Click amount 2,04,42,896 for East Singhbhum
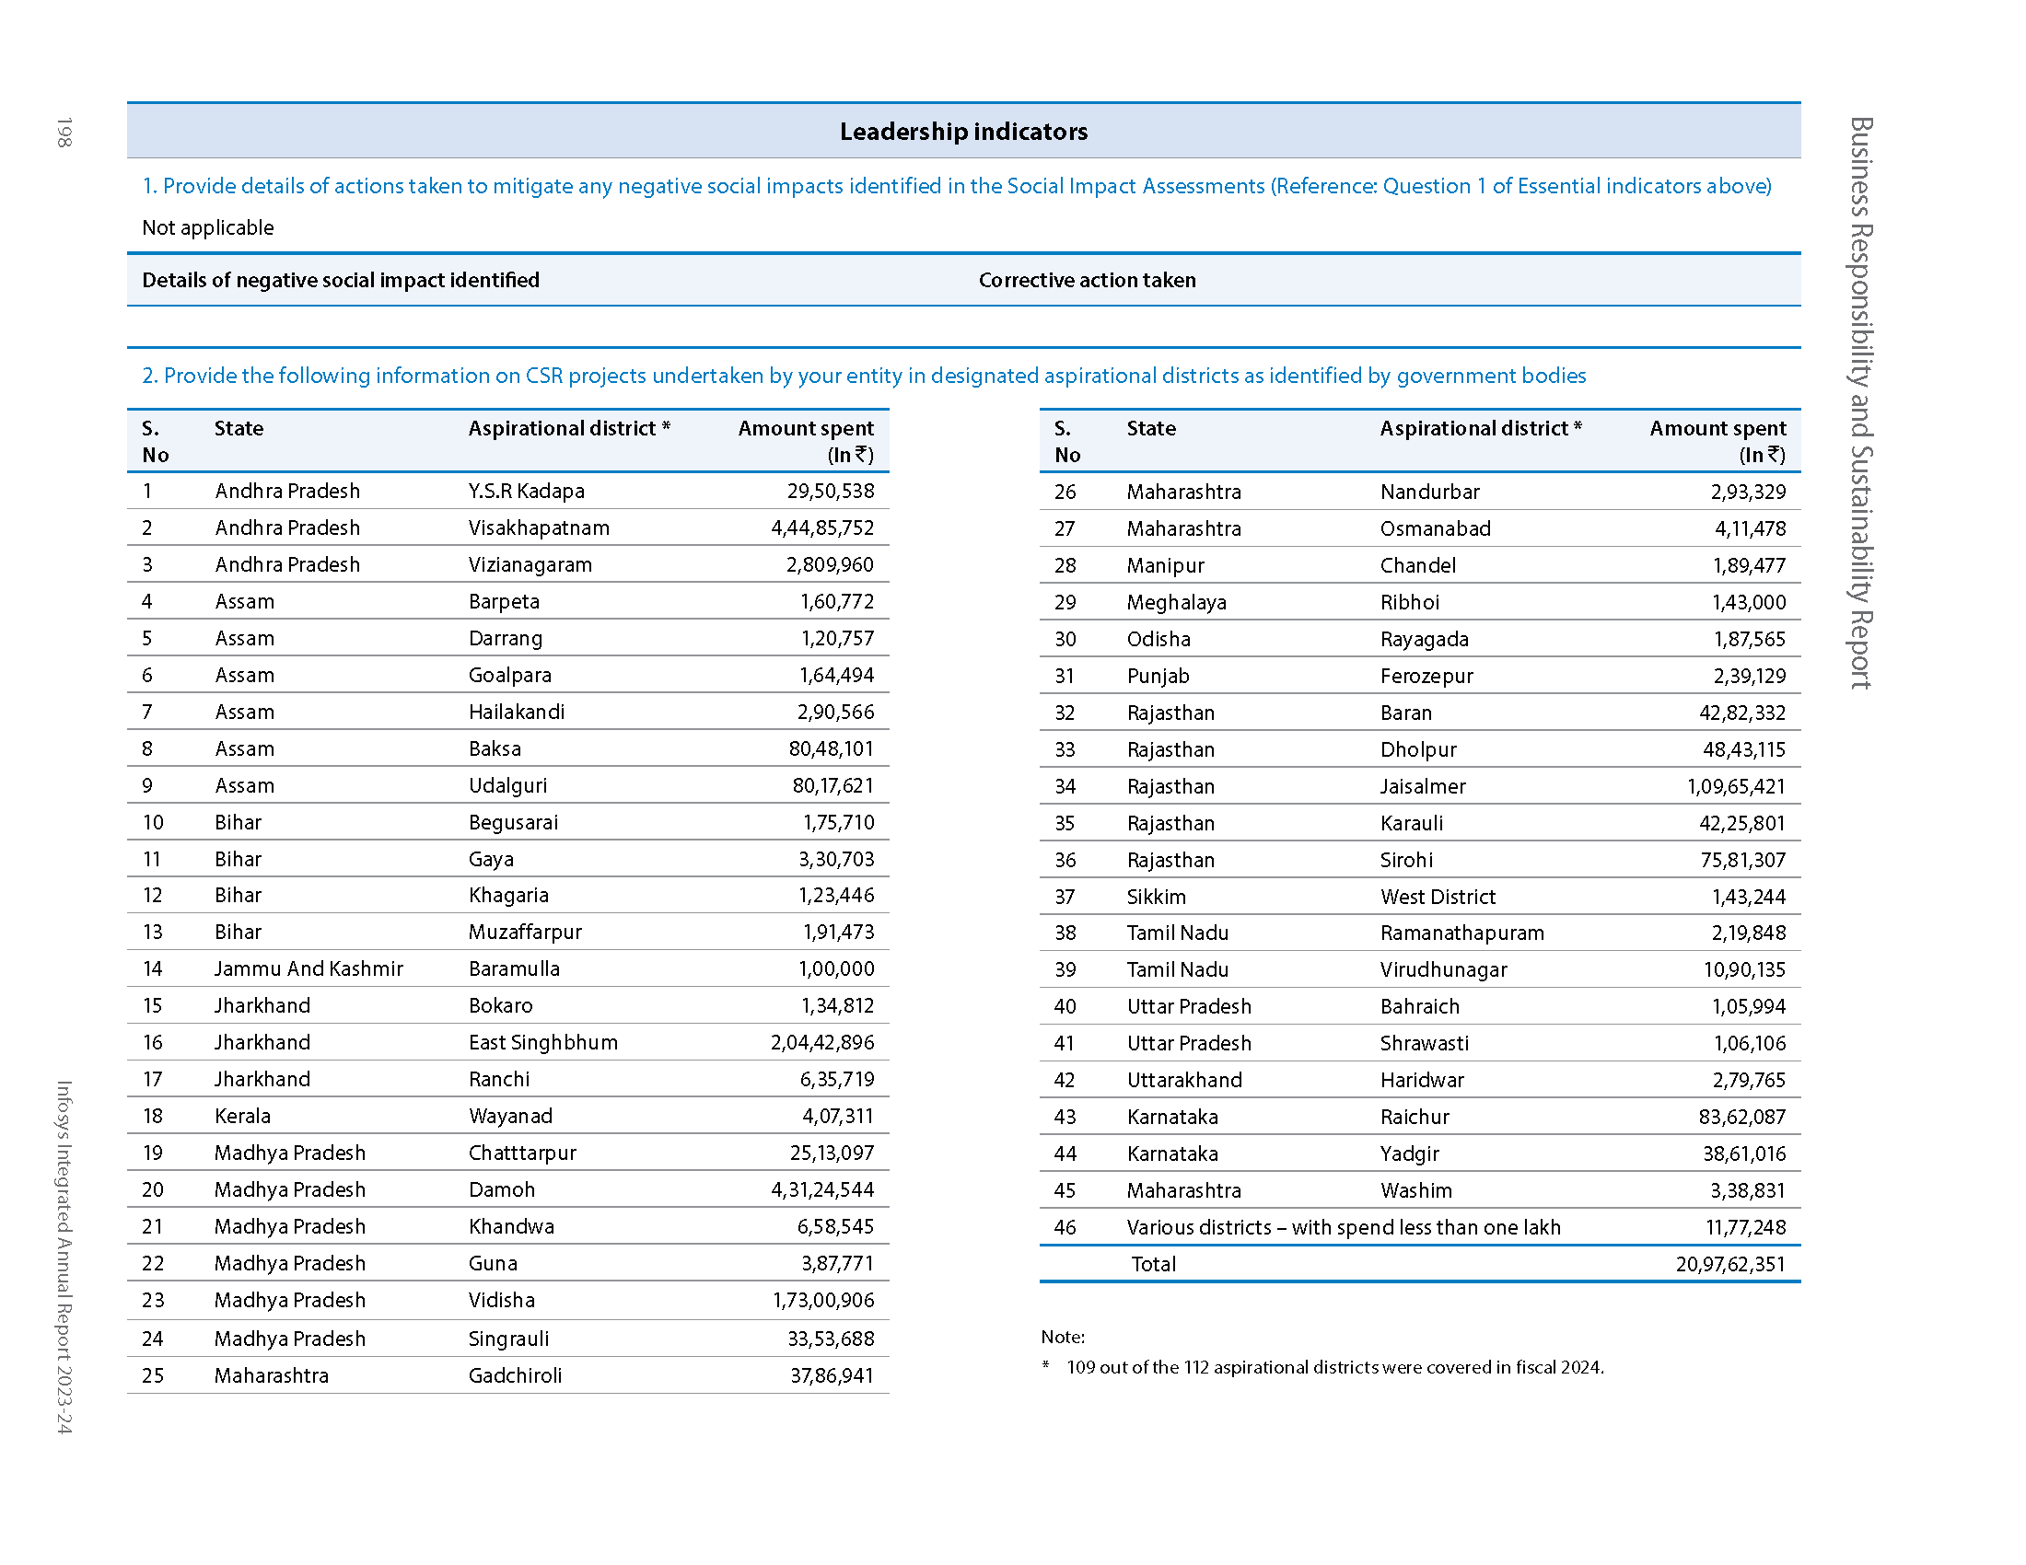 pos(821,1043)
